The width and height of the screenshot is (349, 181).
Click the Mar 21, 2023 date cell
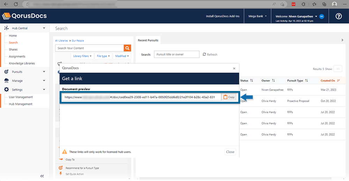(x=328, y=90)
